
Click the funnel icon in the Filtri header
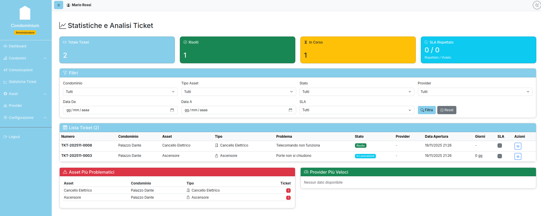(65, 73)
